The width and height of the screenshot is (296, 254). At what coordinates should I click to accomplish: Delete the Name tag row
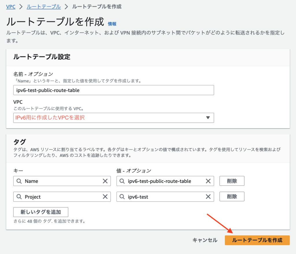pos(232,181)
